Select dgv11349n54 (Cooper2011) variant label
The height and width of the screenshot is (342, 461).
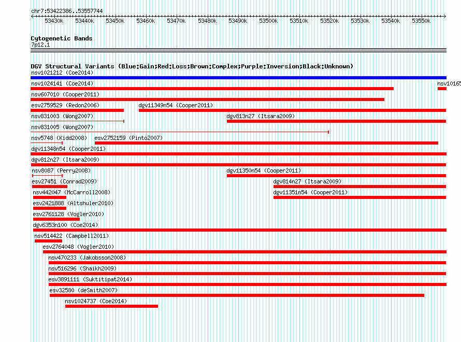[176, 105]
